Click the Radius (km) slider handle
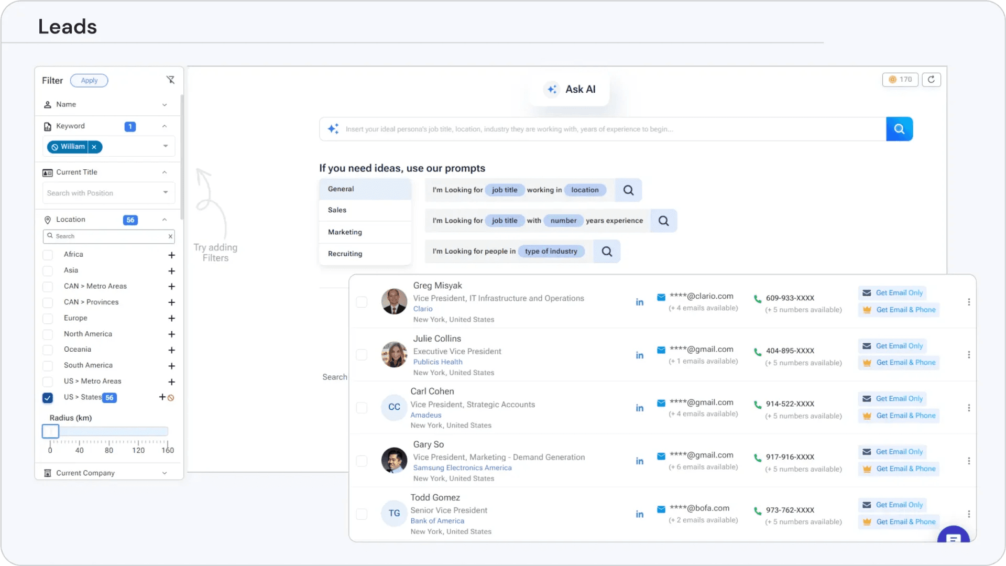1006x566 pixels. (51, 431)
